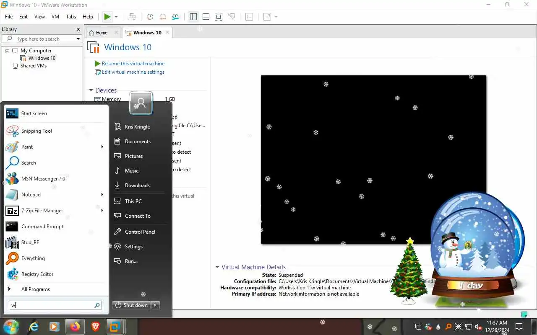Take a snapshot of this virtual machine
The height and width of the screenshot is (335, 537).
[x=150, y=17]
